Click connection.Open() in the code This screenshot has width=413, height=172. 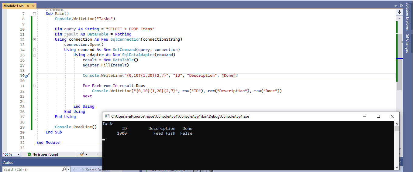tap(84, 45)
